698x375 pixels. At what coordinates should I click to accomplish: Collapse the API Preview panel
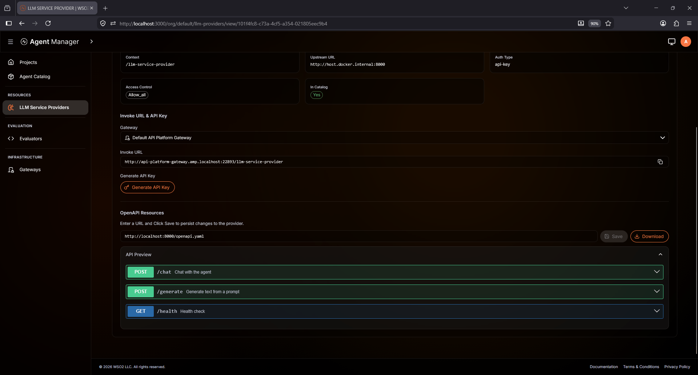pyautogui.click(x=660, y=255)
